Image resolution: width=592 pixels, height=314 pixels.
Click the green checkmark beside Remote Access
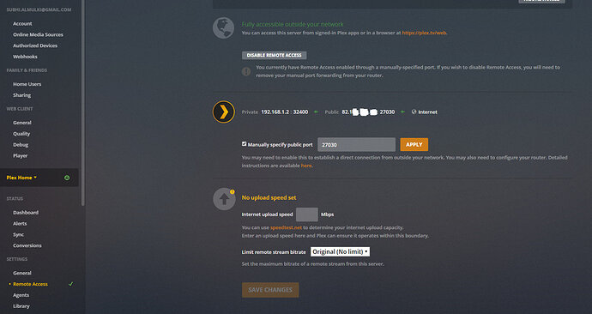[70, 284]
